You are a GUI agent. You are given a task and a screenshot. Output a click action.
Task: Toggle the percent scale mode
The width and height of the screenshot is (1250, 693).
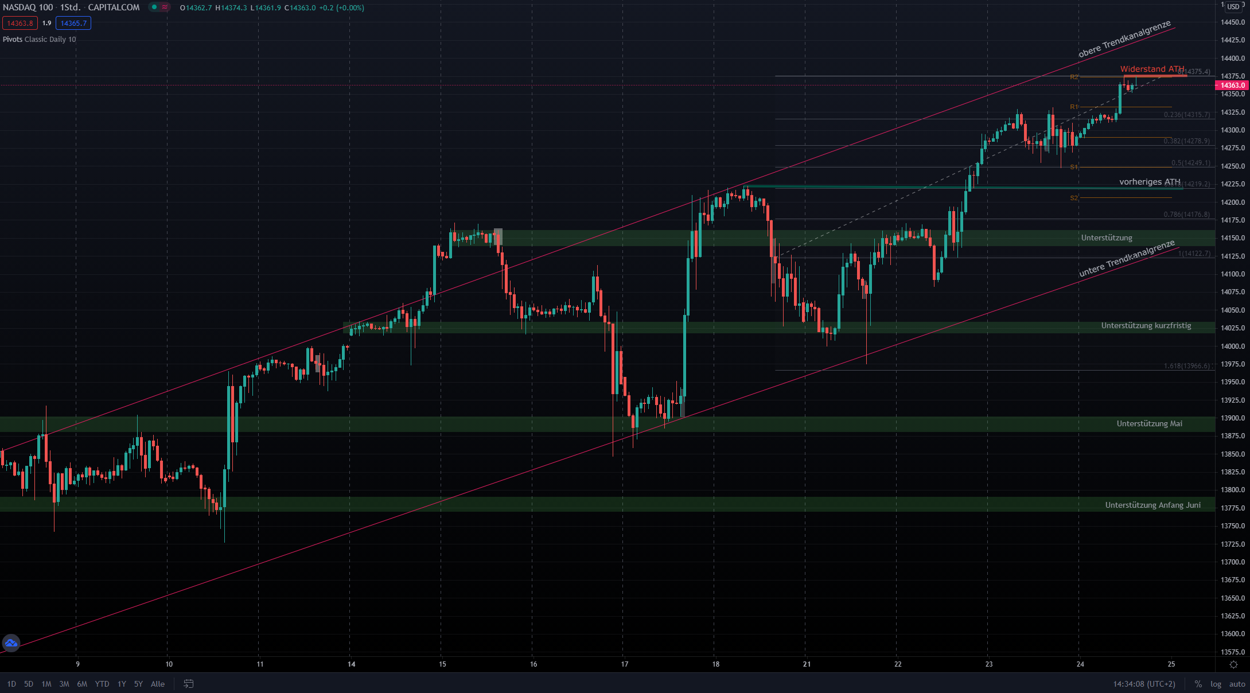1198,684
